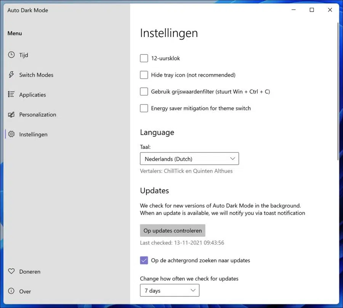
Task: Click the info icon beside Over
Action: point(11,291)
